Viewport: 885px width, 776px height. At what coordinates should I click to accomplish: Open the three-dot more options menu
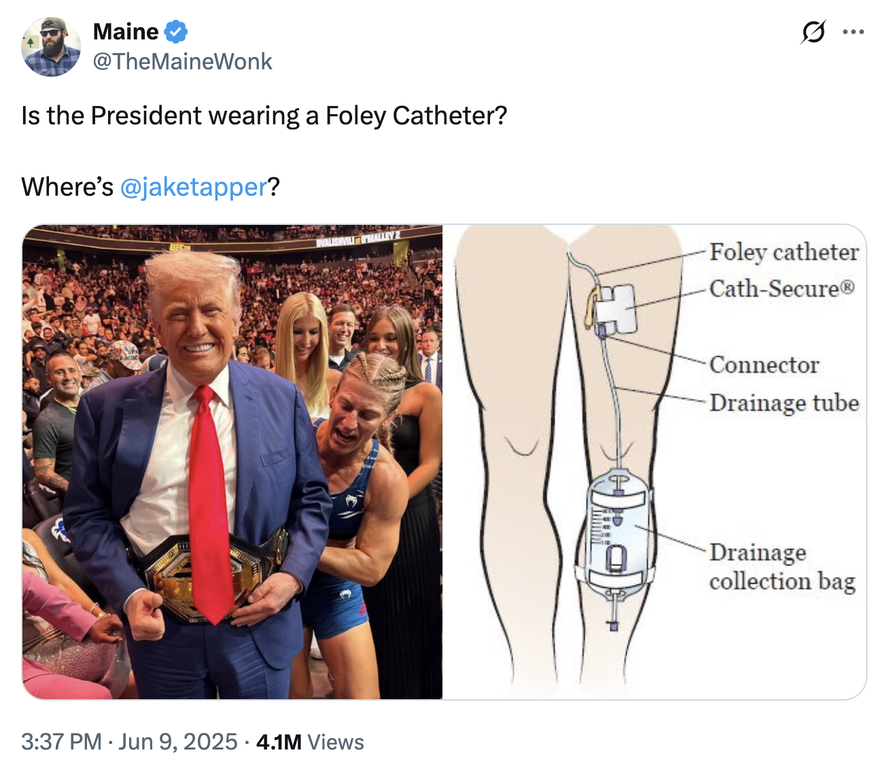point(853,32)
